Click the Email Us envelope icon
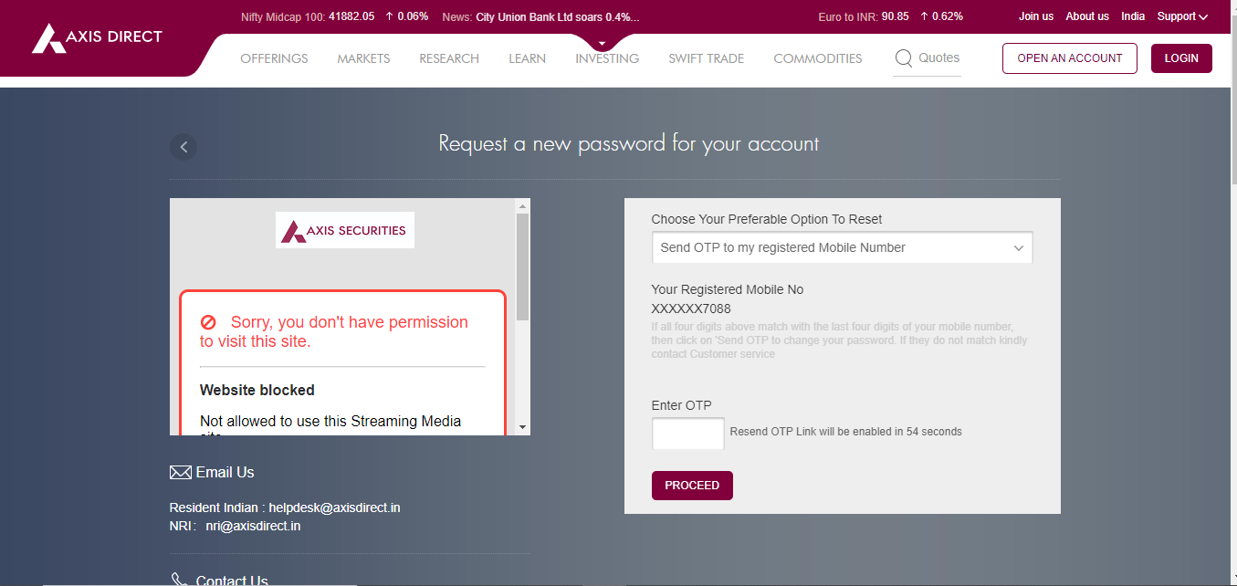Image resolution: width=1237 pixels, height=586 pixels. (180, 473)
